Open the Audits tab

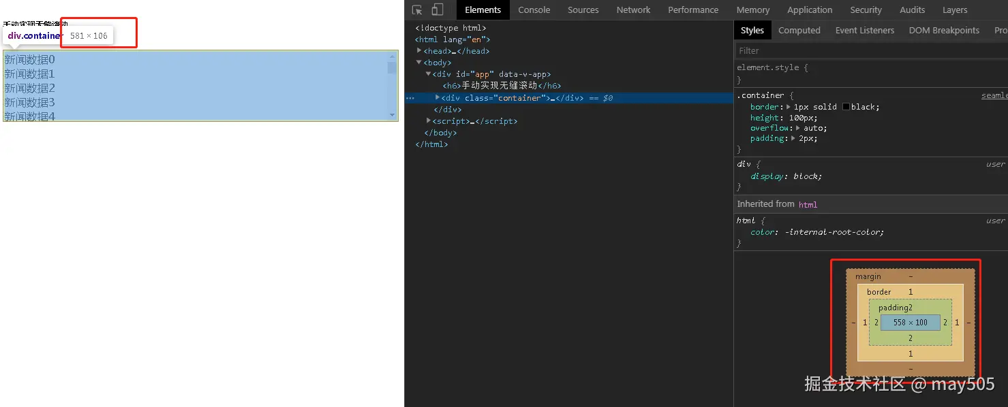(x=912, y=10)
